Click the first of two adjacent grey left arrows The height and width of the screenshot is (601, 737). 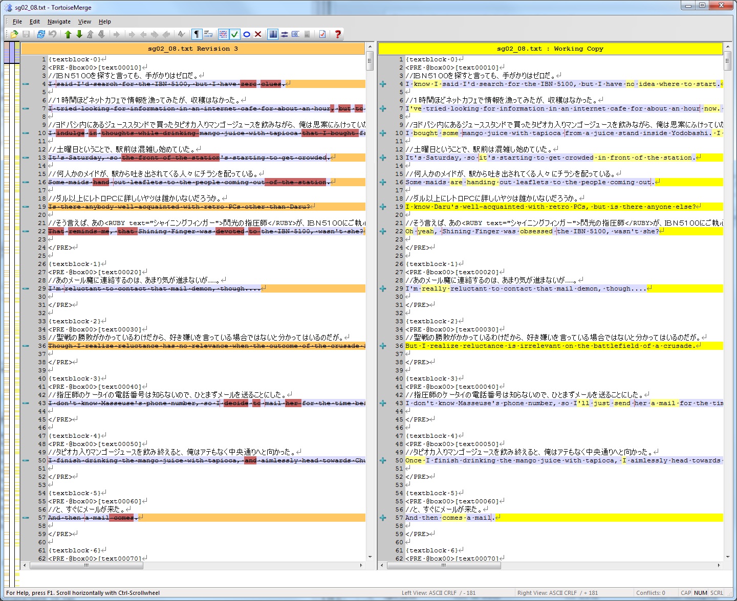143,34
